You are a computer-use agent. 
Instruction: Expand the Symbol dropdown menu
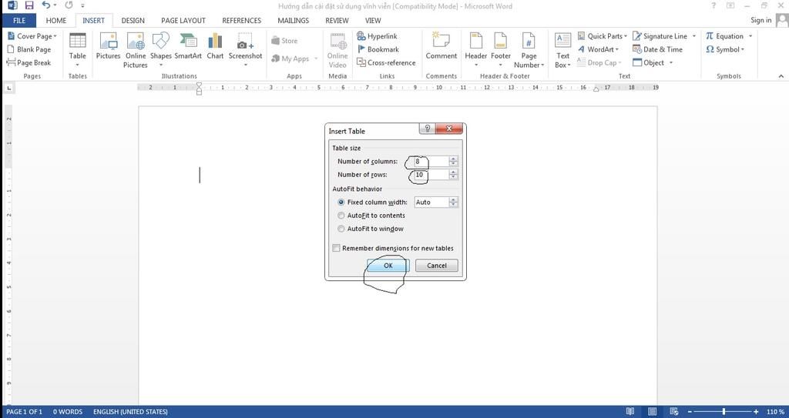point(725,49)
